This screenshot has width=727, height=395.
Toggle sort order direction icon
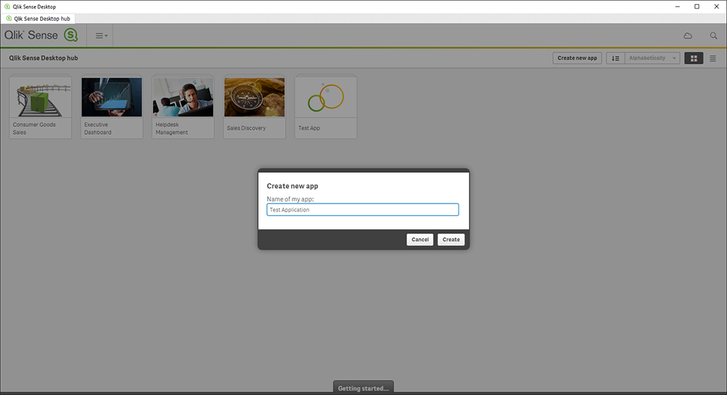click(x=615, y=58)
